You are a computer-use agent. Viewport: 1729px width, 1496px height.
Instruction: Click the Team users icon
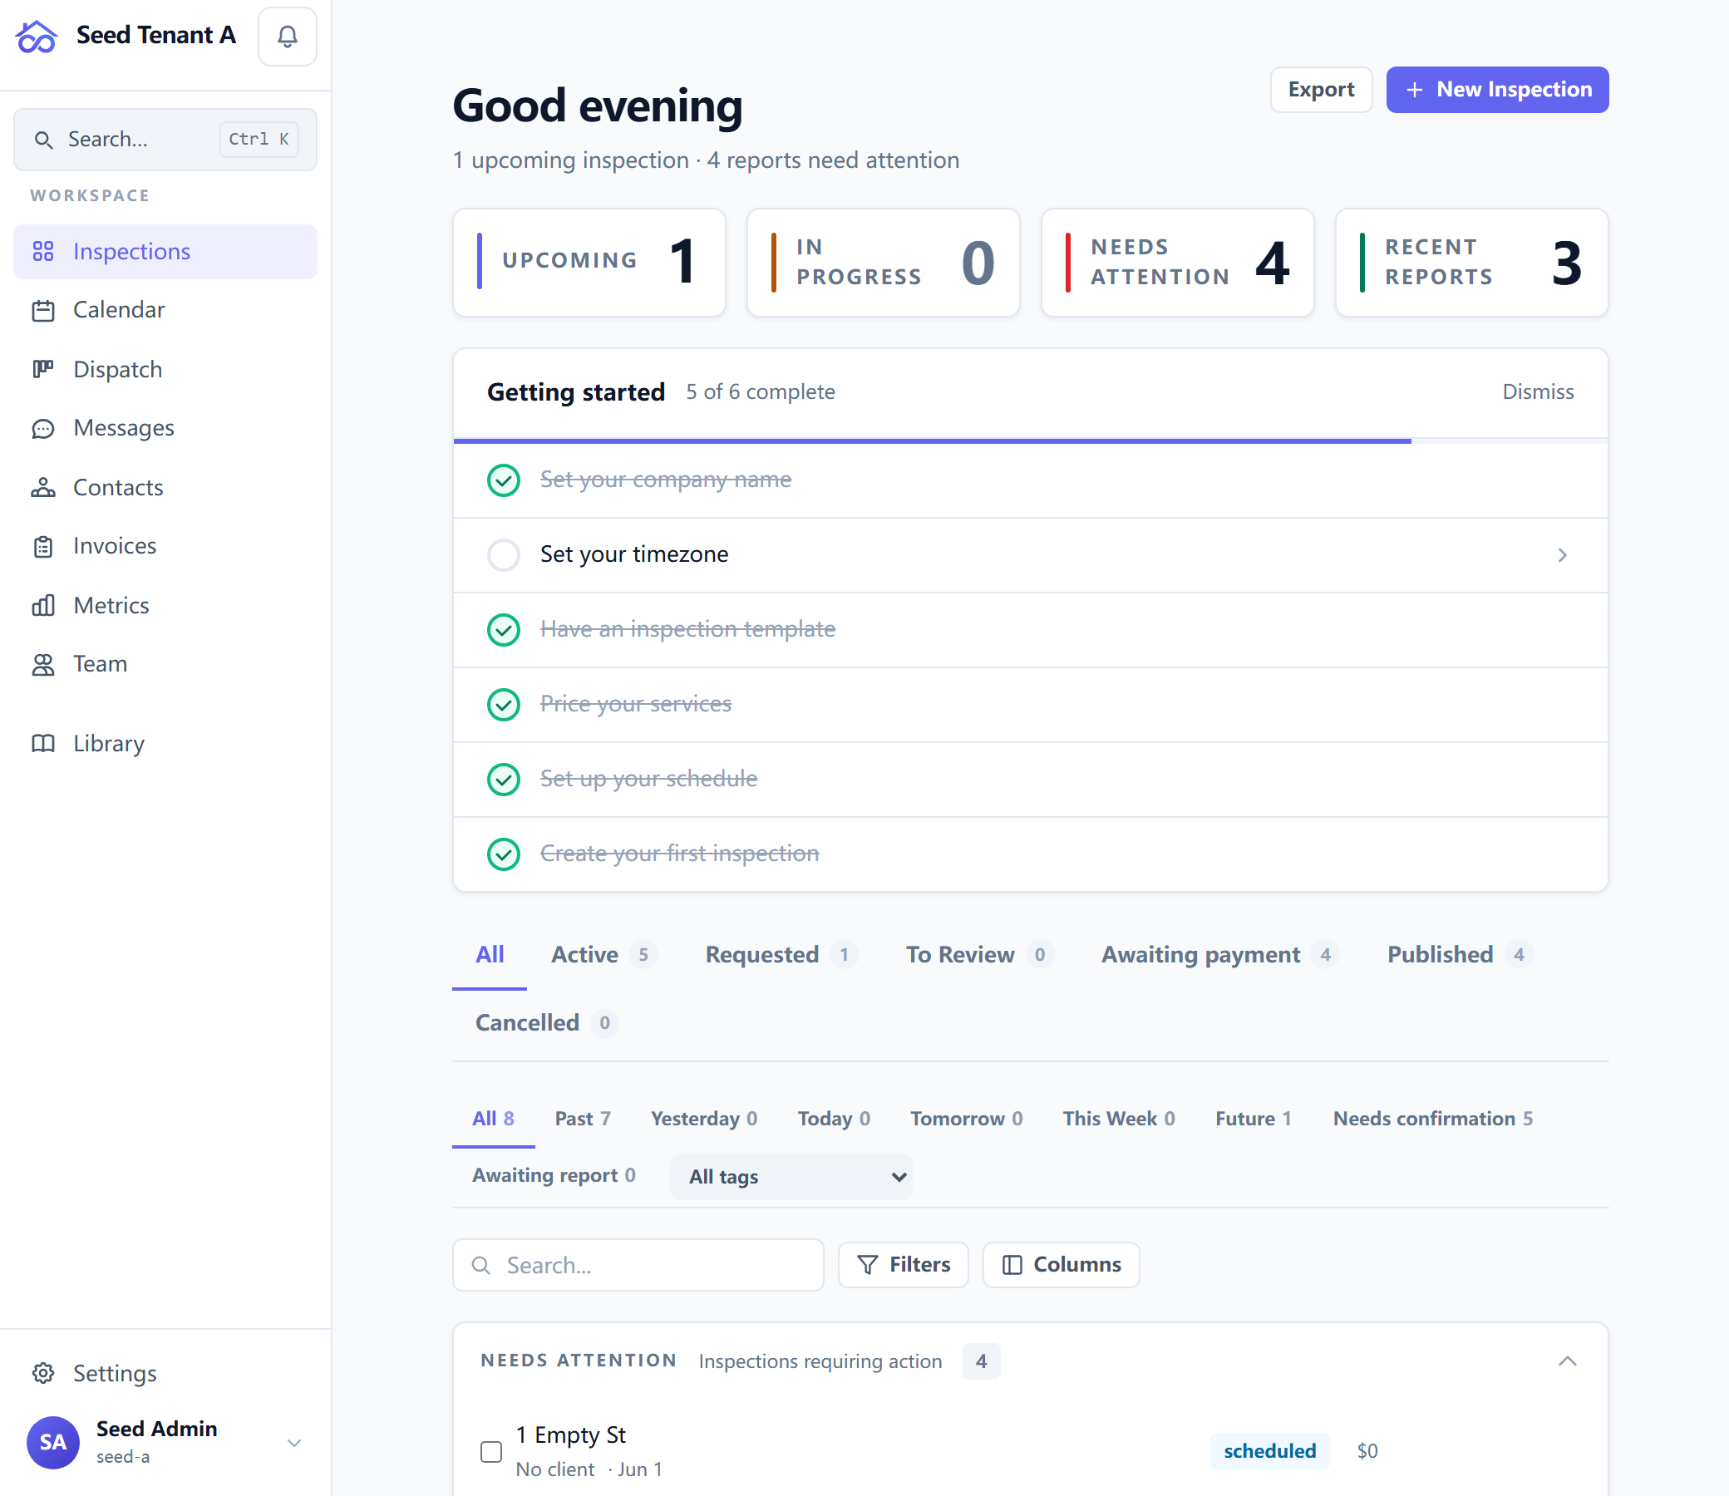pos(42,665)
